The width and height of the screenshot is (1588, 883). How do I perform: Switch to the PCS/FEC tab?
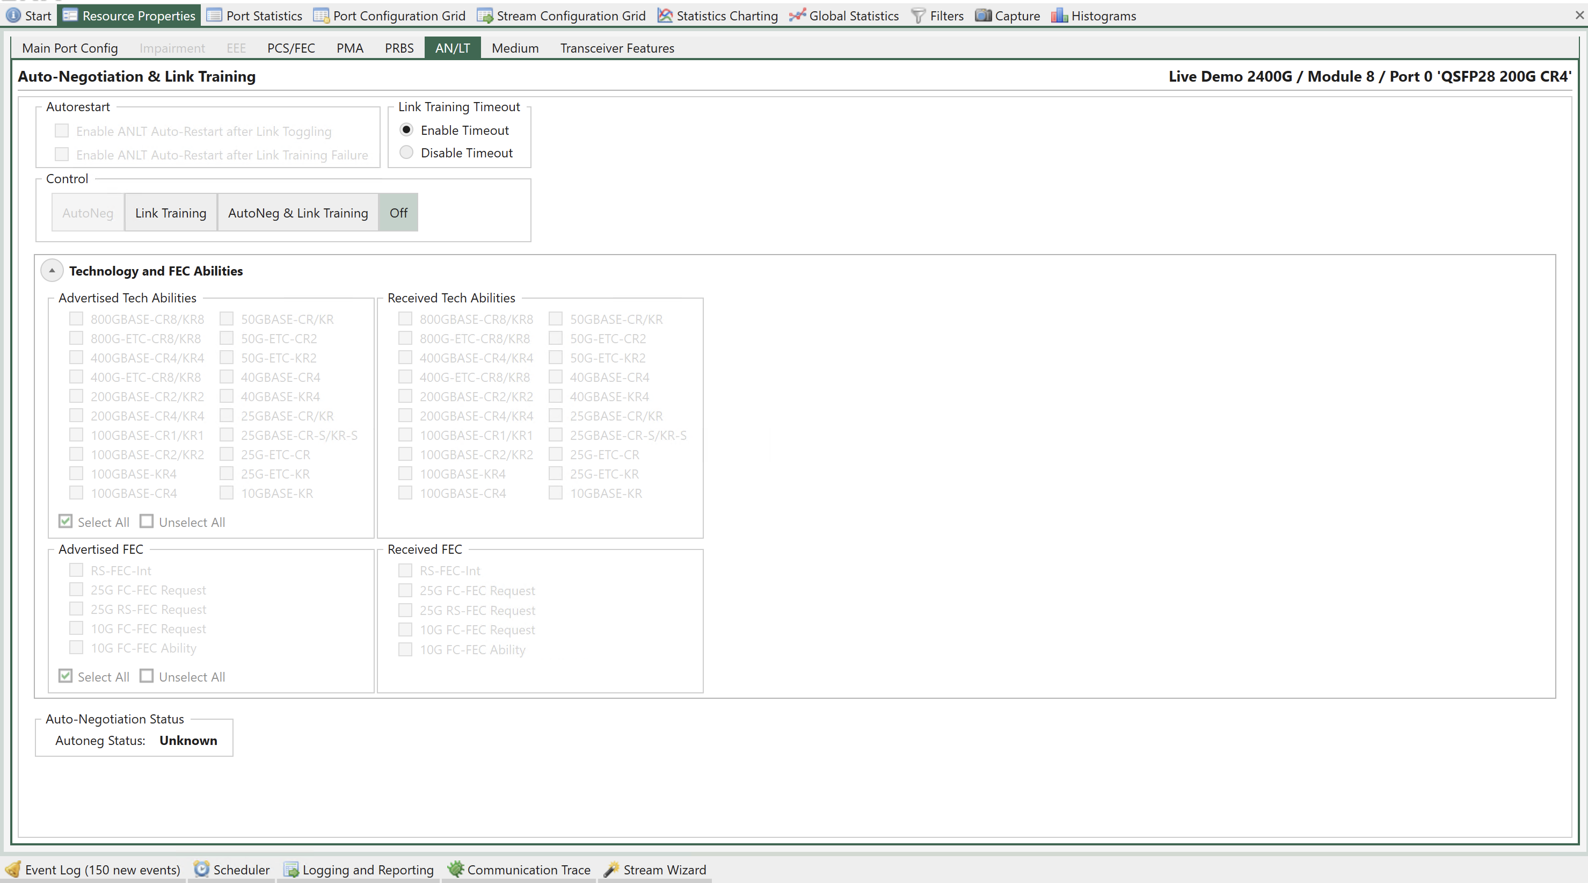click(x=289, y=48)
